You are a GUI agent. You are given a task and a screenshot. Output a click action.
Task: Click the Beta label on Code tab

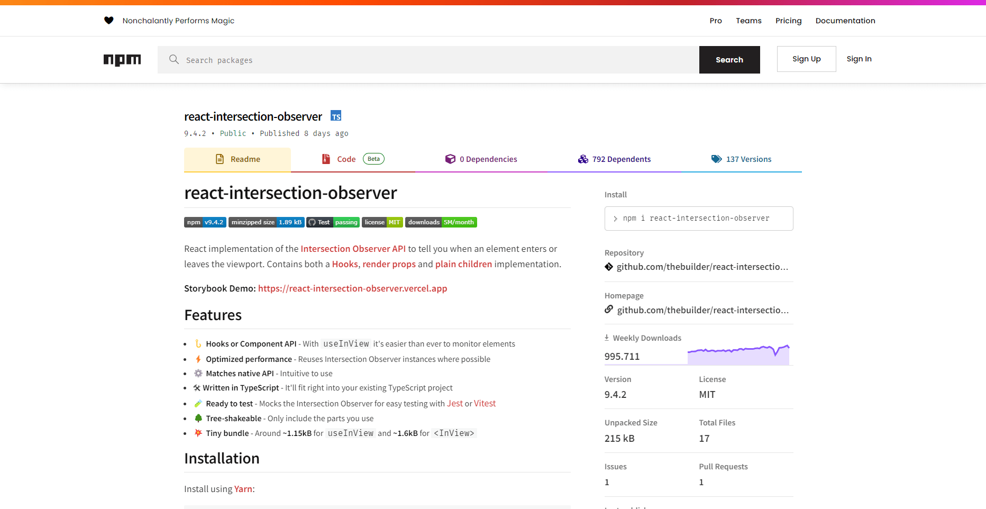[x=373, y=159]
